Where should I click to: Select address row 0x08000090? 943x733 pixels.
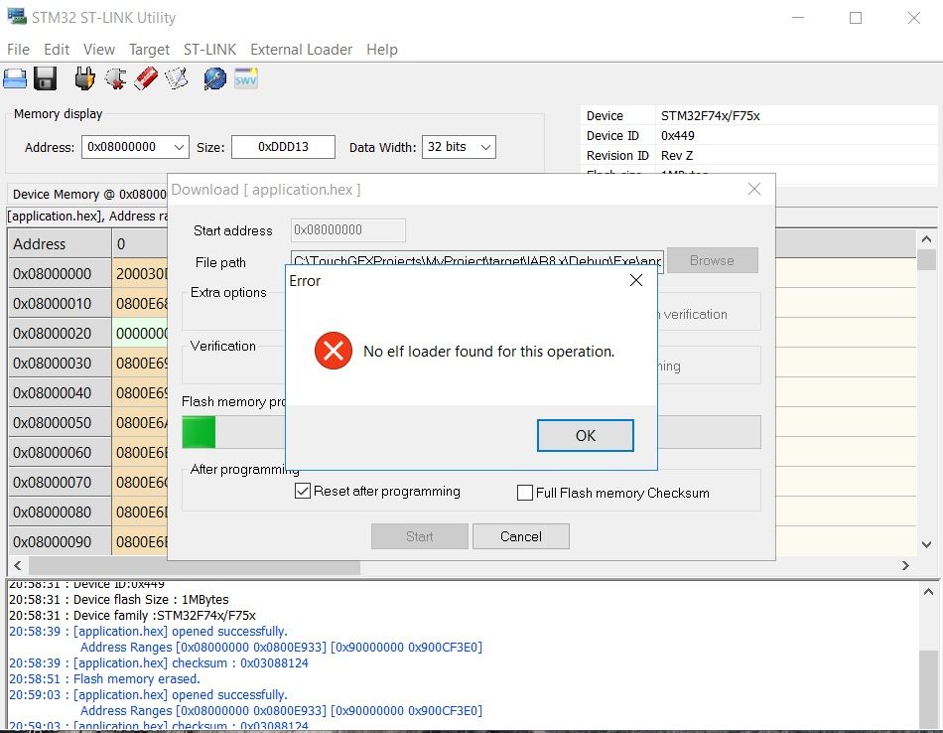[60, 542]
